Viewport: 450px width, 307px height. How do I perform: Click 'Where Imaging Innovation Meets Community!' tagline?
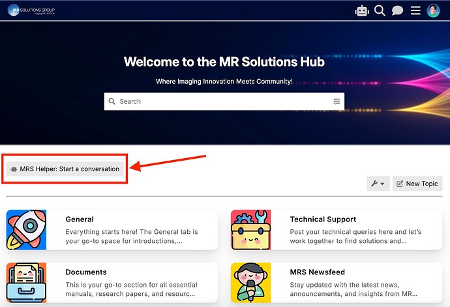pyautogui.click(x=224, y=82)
